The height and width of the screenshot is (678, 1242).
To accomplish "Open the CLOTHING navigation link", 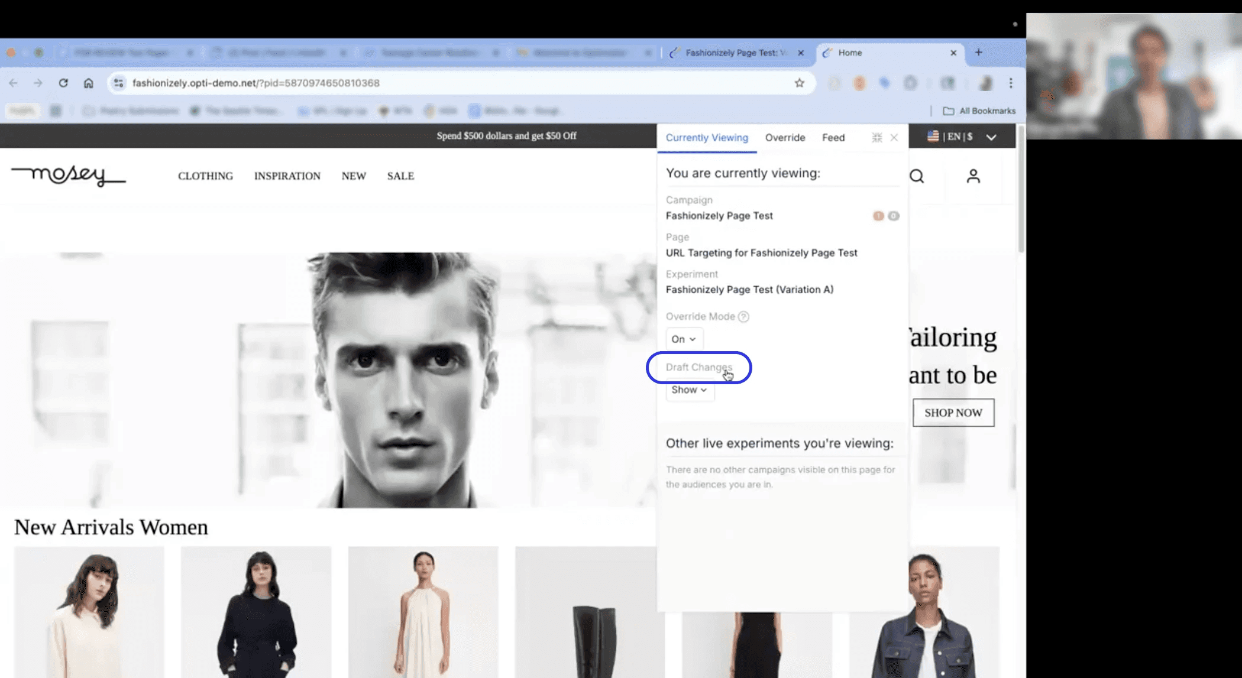I will (x=205, y=176).
